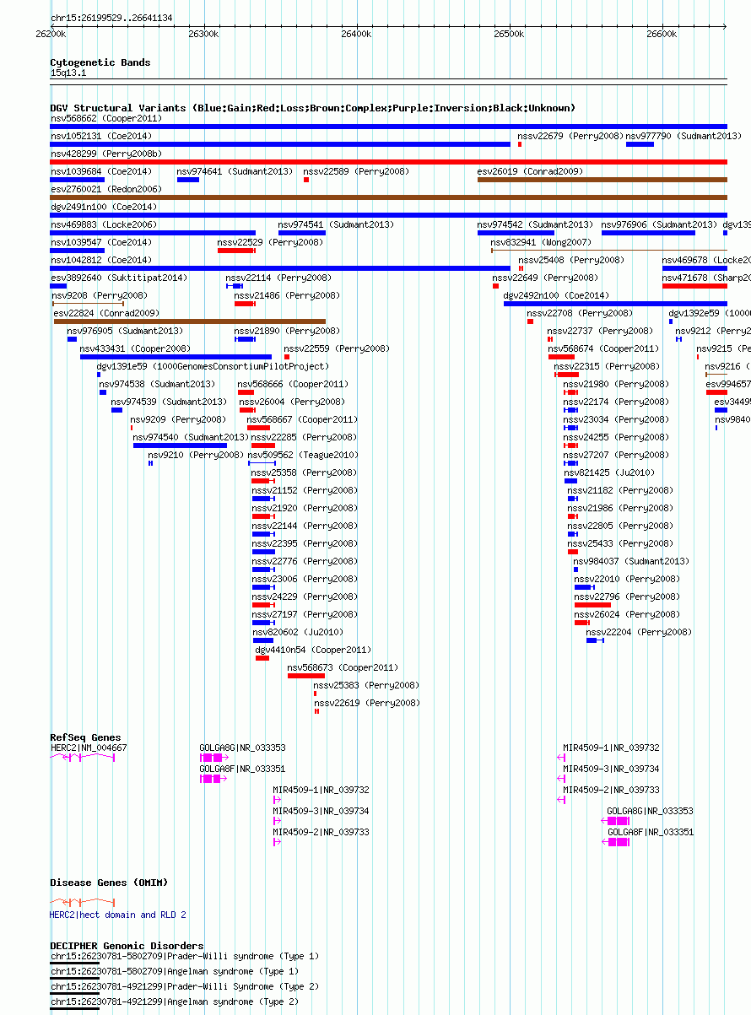Select the RefSeq Genes track title
Image resolution: width=751 pixels, height=1015 pixels.
[85, 737]
